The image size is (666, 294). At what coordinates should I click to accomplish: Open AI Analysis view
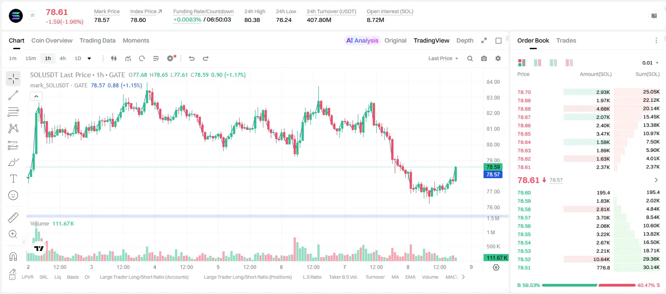[362, 40]
